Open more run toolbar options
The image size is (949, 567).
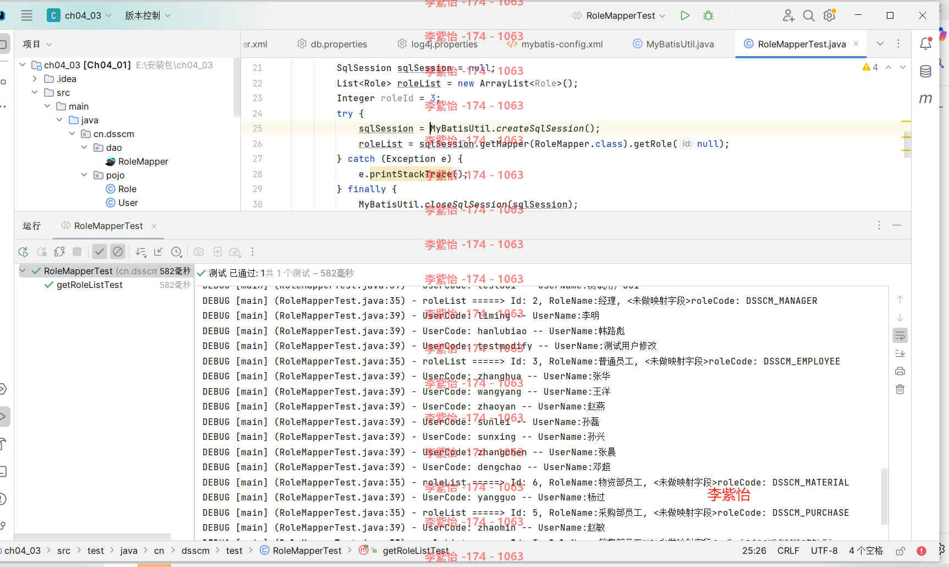[253, 252]
